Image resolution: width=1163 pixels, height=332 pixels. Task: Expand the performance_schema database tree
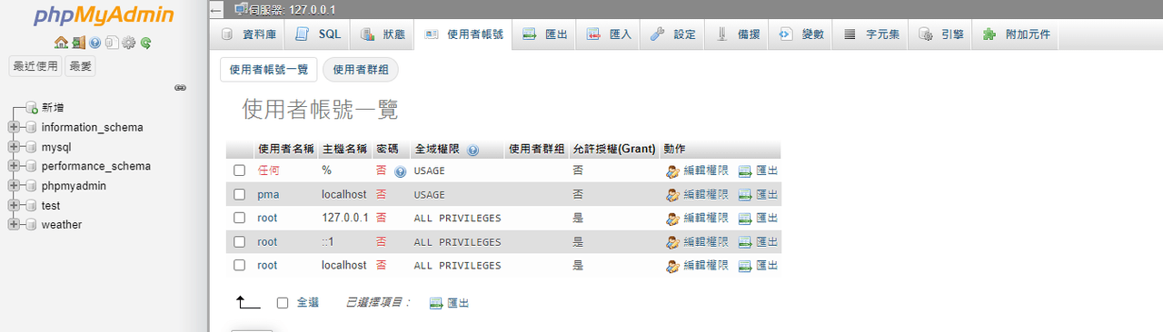click(x=14, y=166)
